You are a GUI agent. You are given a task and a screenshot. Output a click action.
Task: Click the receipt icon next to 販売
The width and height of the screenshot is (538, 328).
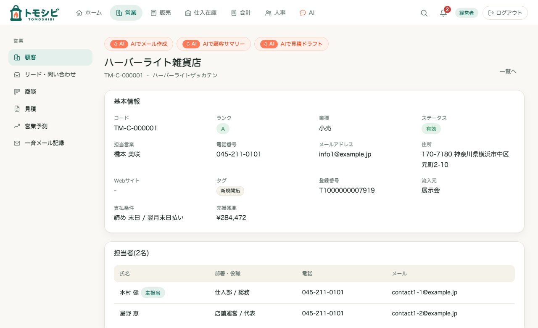tap(153, 13)
